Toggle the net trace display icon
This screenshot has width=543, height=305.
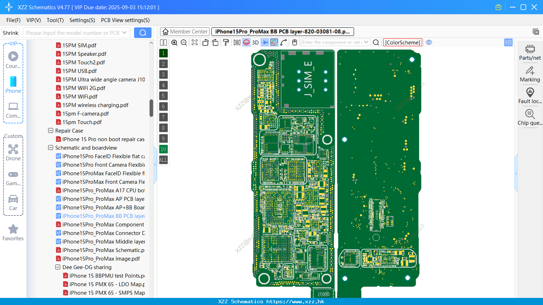point(274,42)
